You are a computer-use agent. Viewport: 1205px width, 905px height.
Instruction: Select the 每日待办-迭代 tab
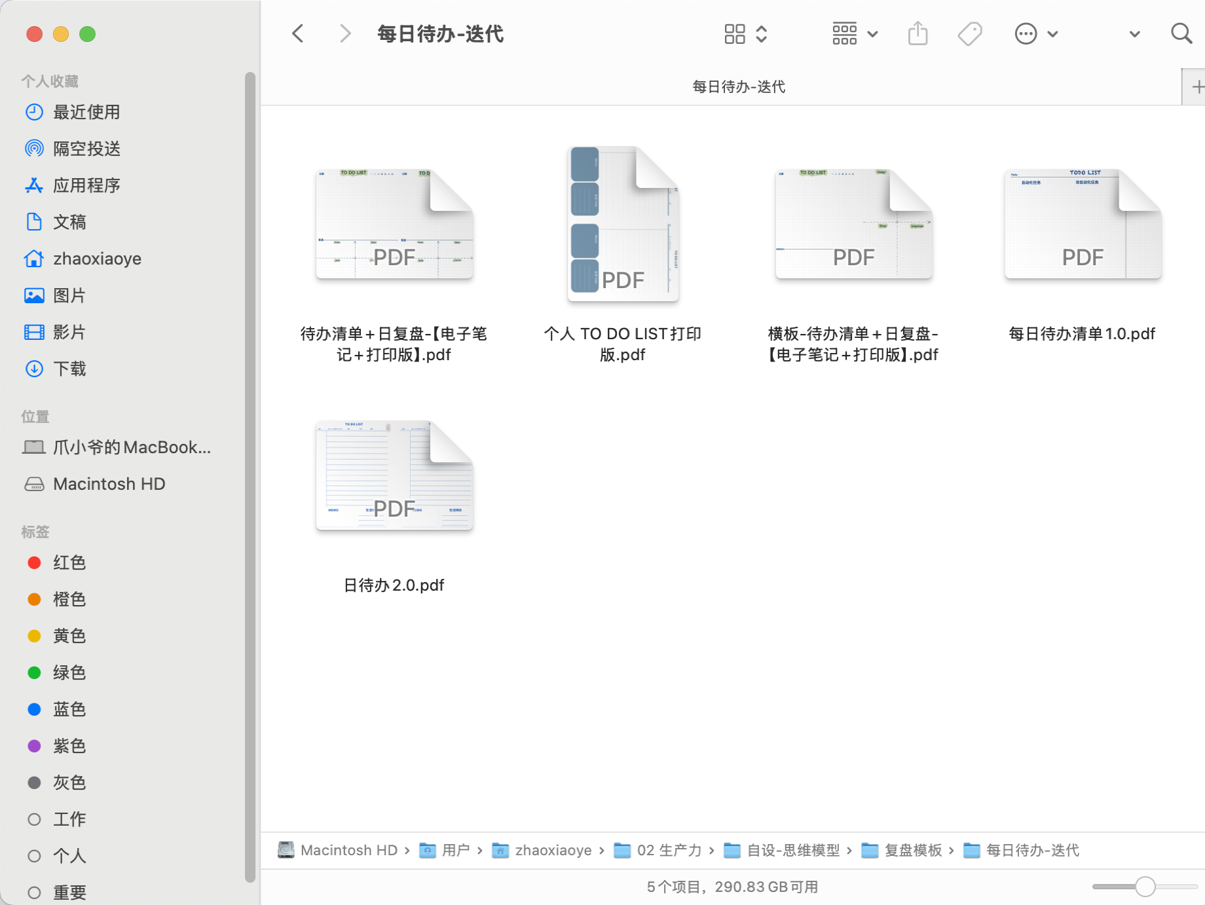738,86
